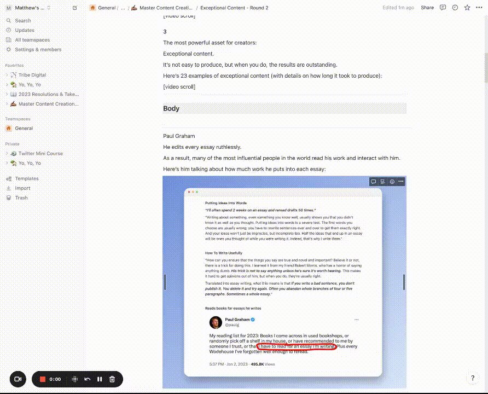
Task: Click the 'Exceptional content.' line
Action: point(188,54)
